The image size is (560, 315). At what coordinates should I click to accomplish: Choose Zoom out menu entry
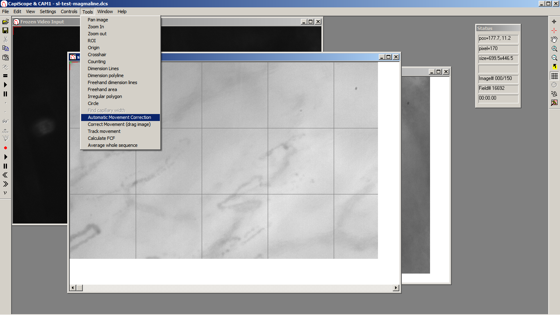120,34
